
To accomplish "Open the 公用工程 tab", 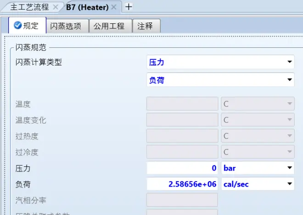I will click(x=109, y=26).
